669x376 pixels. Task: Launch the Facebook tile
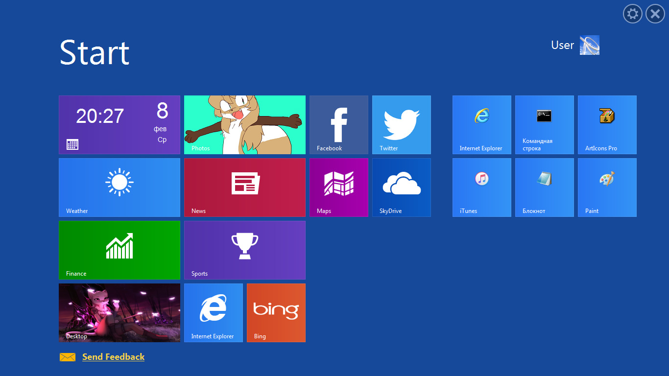pos(339,125)
